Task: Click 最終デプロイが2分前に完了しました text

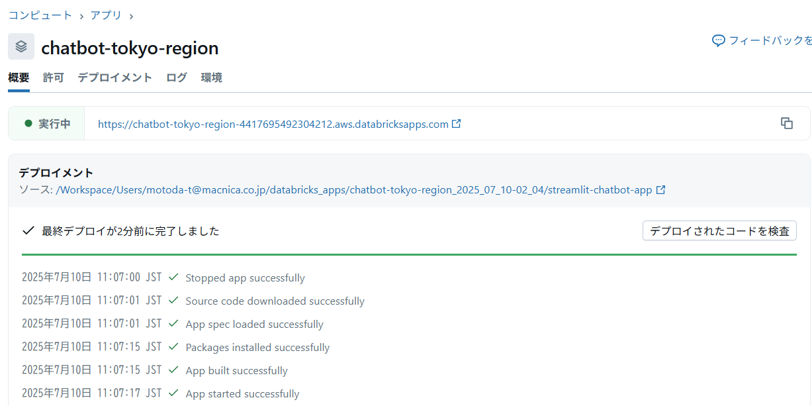Action: click(x=130, y=231)
